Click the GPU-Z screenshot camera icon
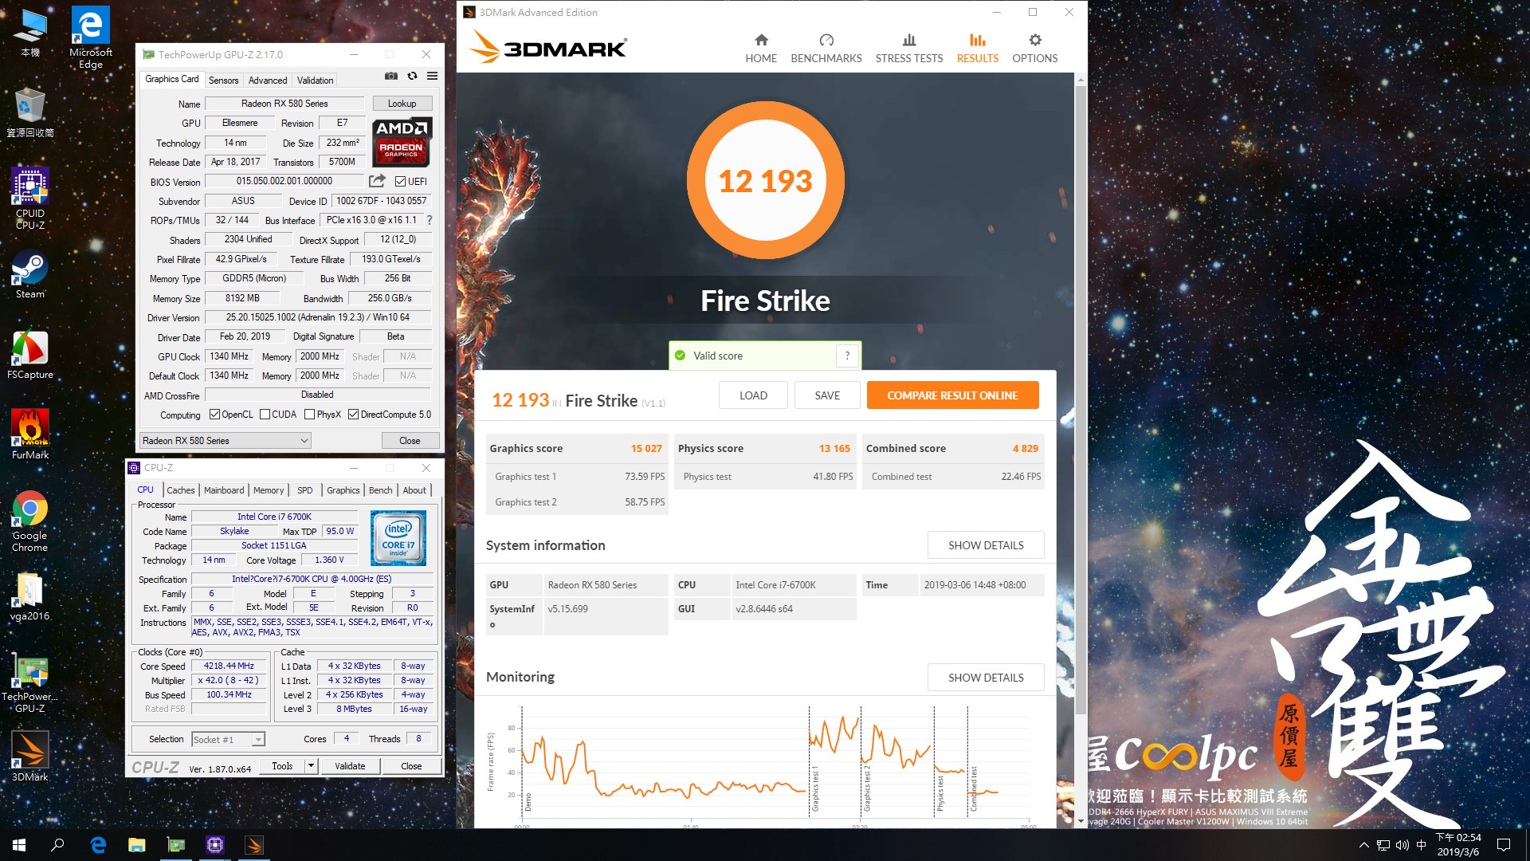 click(x=391, y=76)
